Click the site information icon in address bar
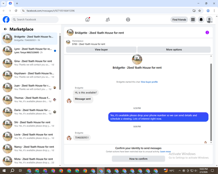218x174 pixels. click(23, 11)
